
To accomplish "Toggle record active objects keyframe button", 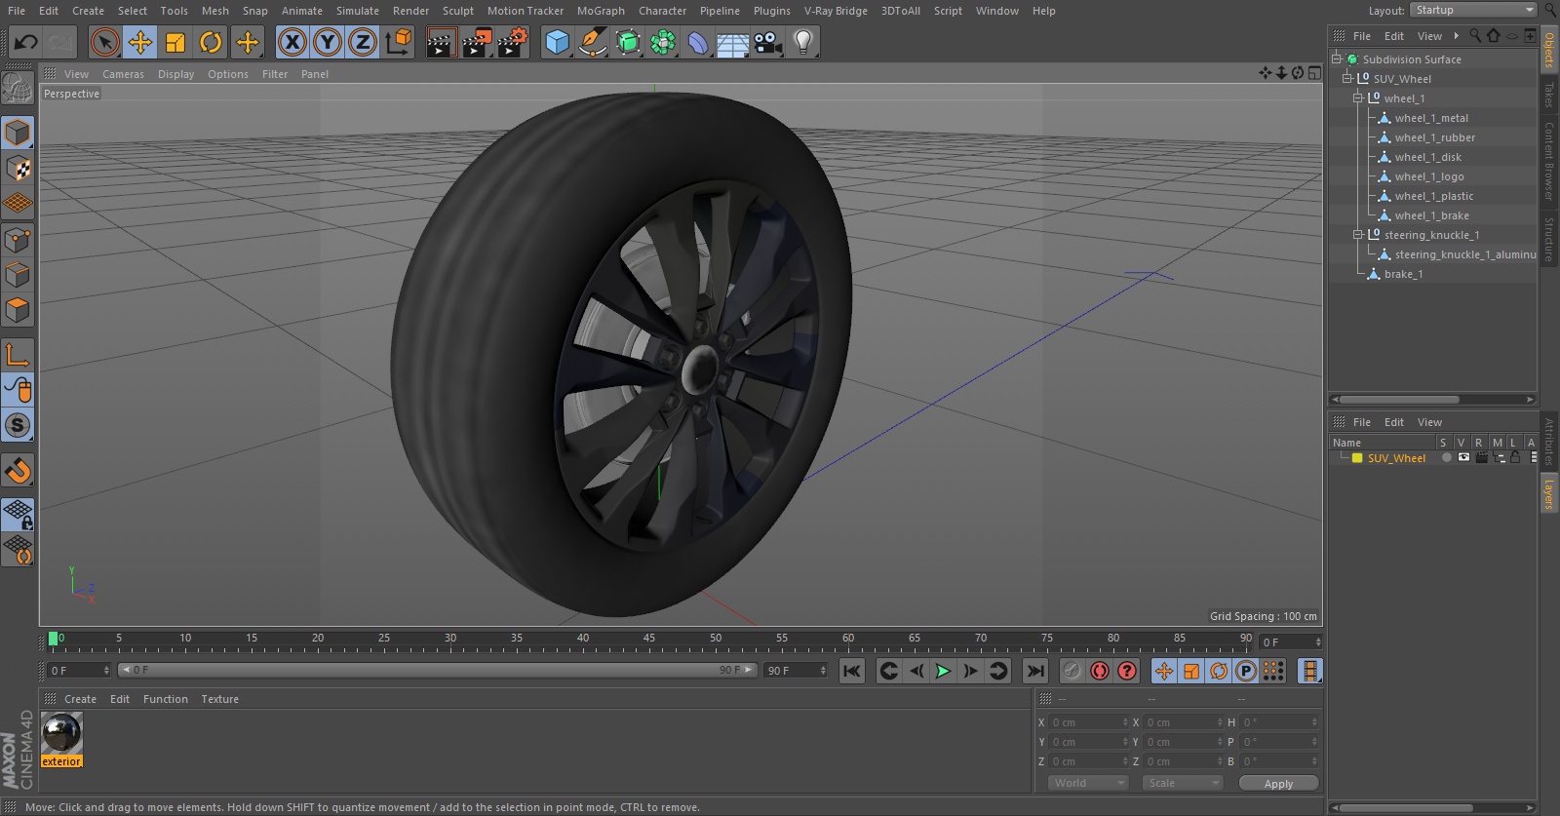I will (1072, 671).
